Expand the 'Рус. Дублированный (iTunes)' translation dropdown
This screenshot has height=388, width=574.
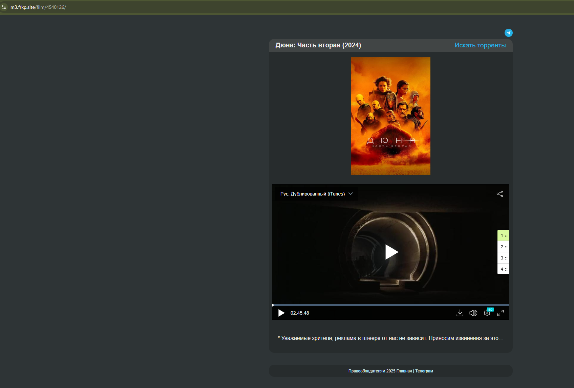316,194
